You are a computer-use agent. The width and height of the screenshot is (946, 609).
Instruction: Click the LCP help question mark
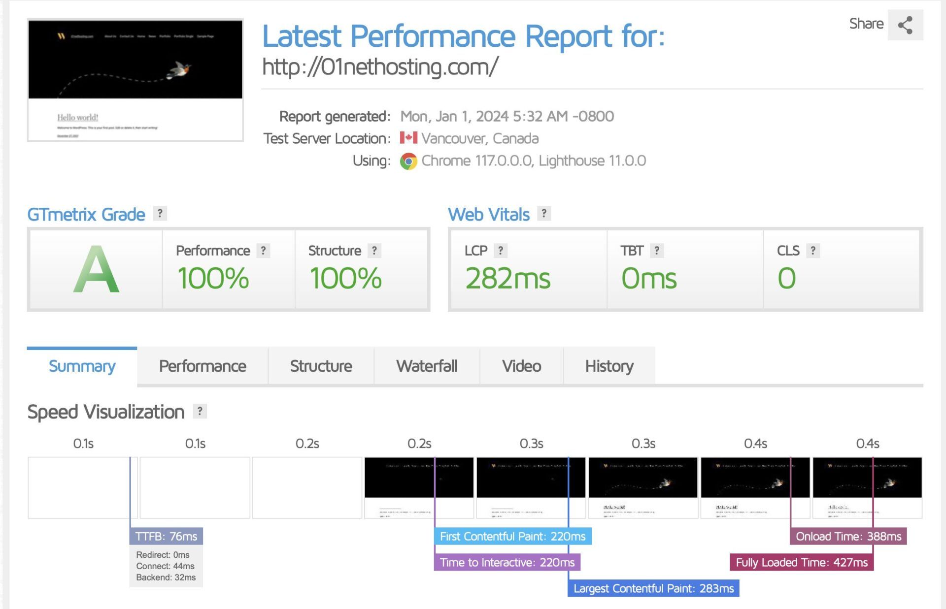point(501,251)
